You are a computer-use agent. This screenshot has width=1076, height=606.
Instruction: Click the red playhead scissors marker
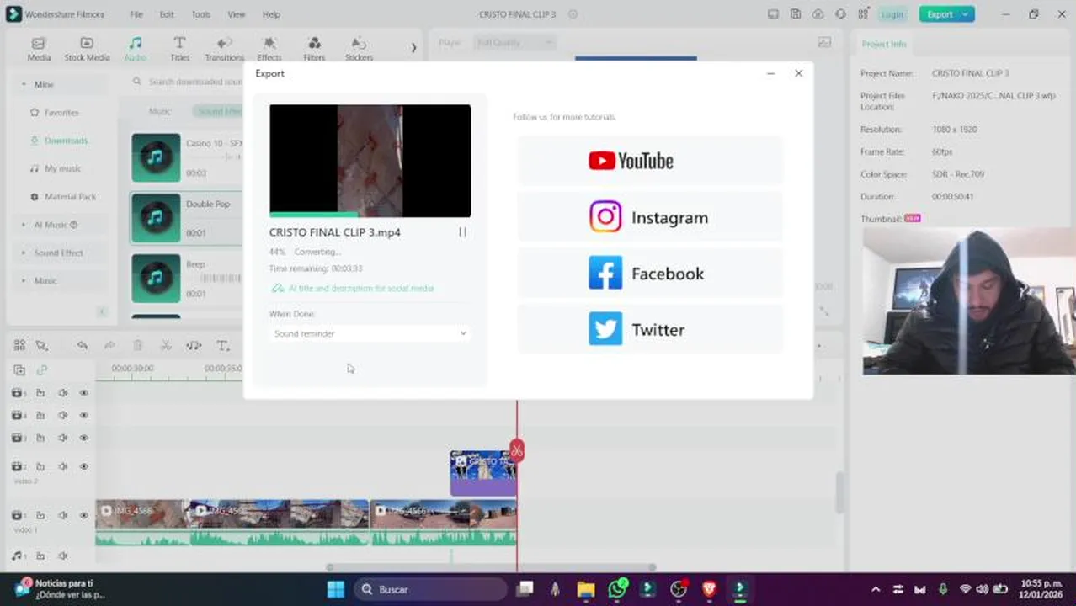[x=517, y=451]
